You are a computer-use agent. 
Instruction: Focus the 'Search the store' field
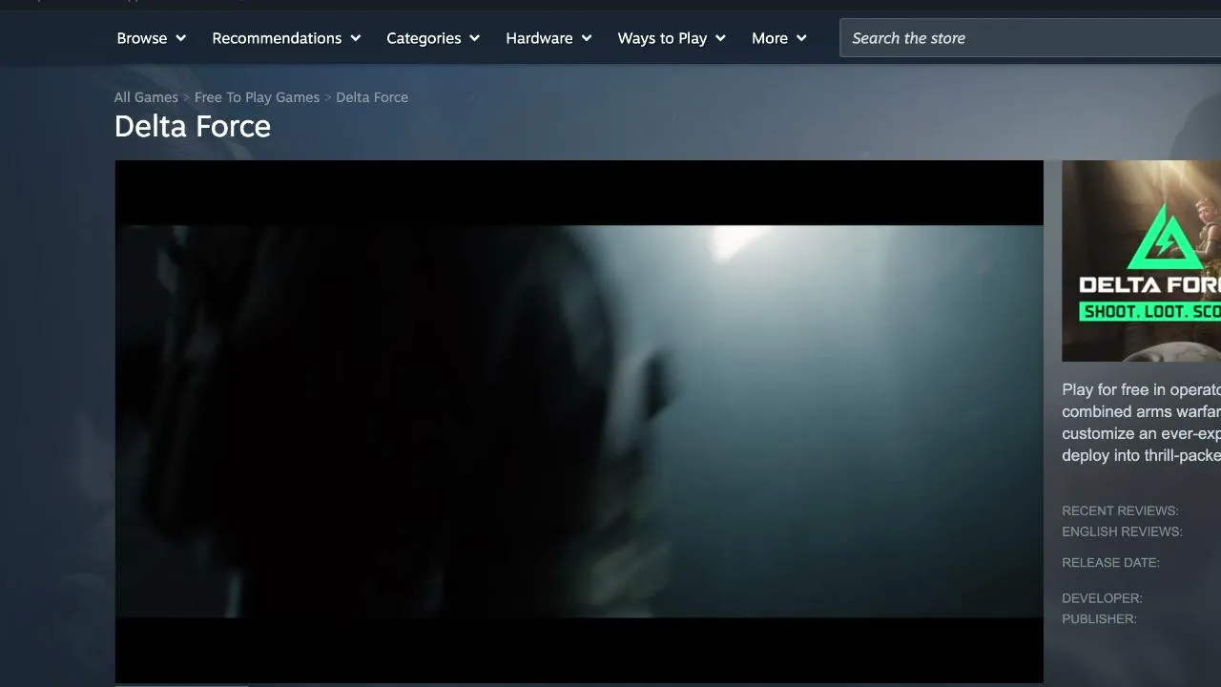pos(1030,38)
